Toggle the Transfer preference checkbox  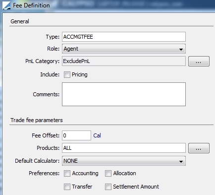[67, 187]
